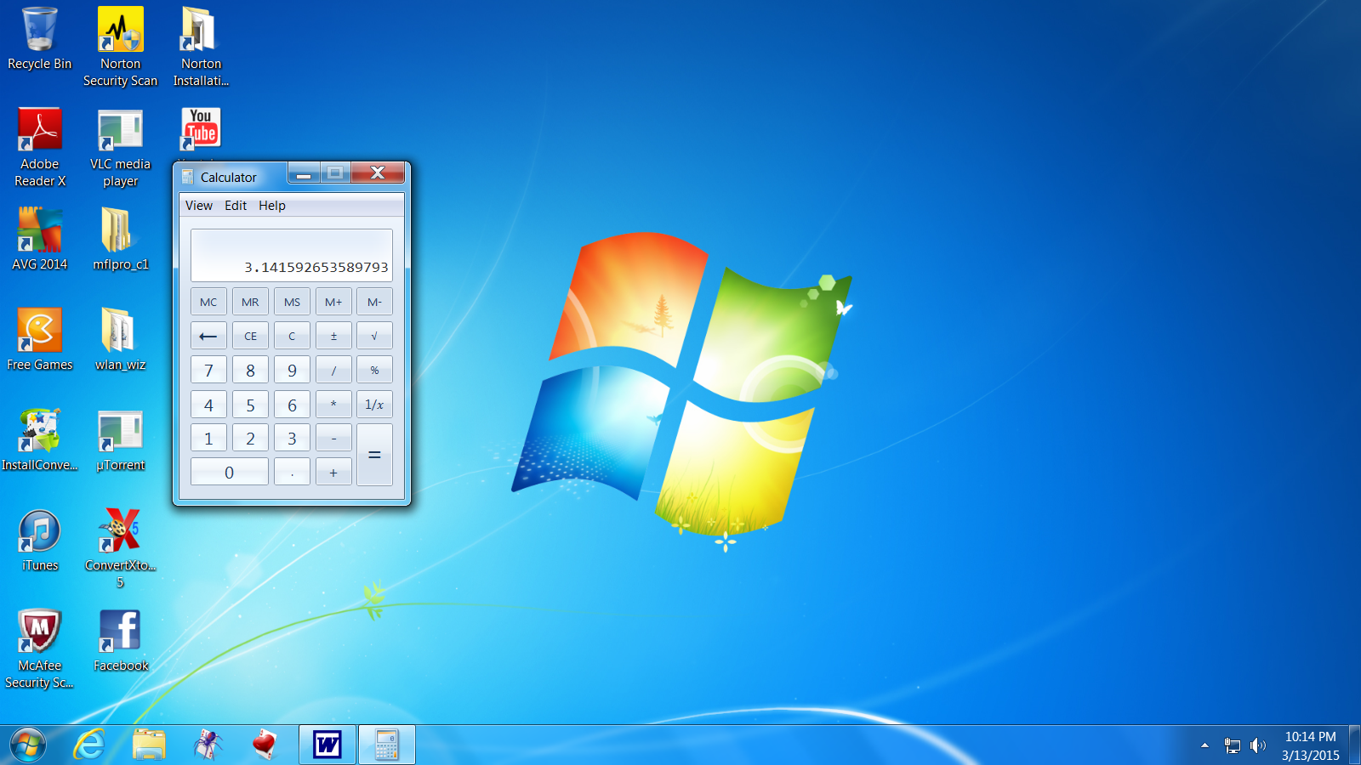Click the 5 digit key
The width and height of the screenshot is (1361, 765).
[250, 405]
